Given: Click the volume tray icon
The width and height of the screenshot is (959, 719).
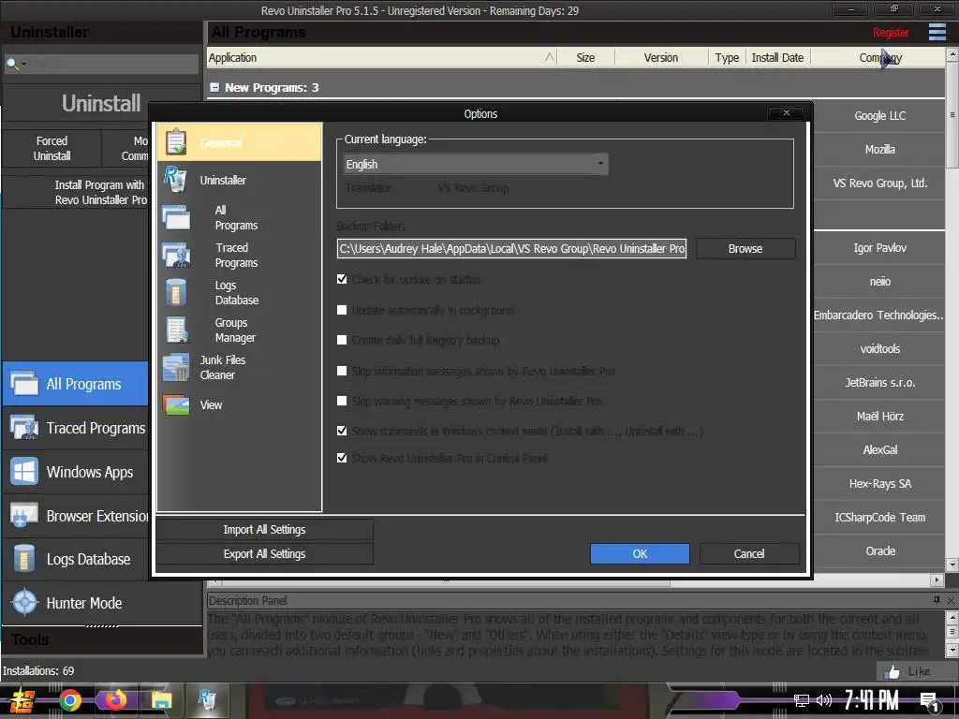Looking at the screenshot, I should (x=824, y=700).
